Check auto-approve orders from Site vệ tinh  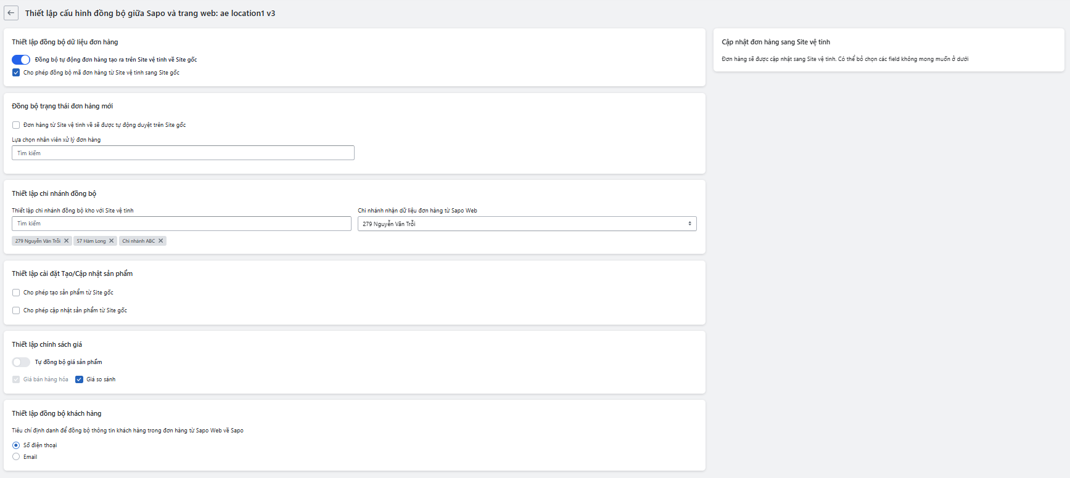pyautogui.click(x=16, y=125)
